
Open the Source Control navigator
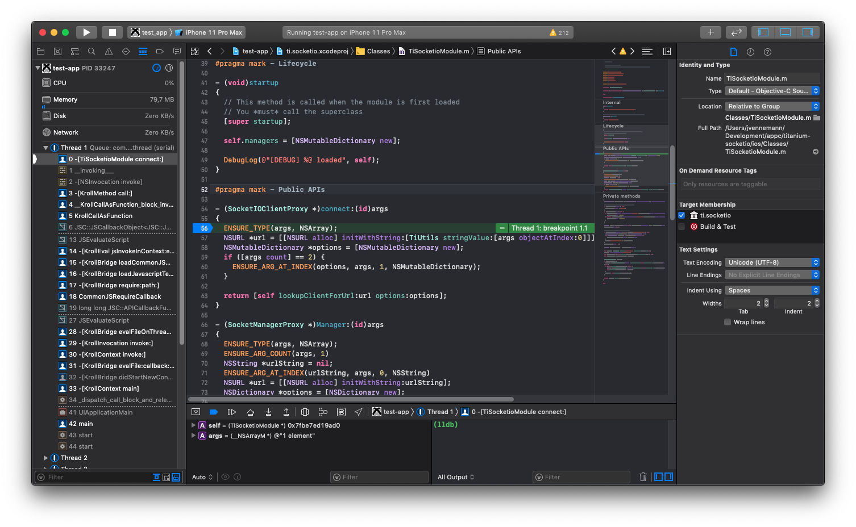57,51
